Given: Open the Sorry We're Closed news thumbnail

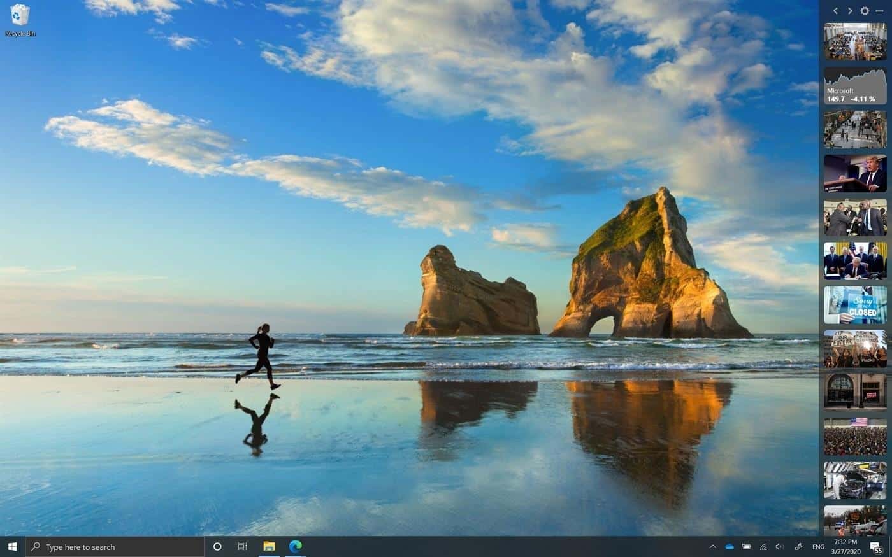Looking at the screenshot, I should click(x=854, y=305).
